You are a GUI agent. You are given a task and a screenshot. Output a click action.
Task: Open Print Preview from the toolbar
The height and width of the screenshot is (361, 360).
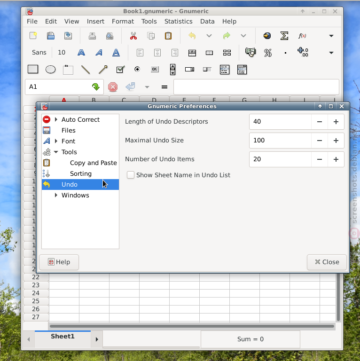[x=110, y=36]
